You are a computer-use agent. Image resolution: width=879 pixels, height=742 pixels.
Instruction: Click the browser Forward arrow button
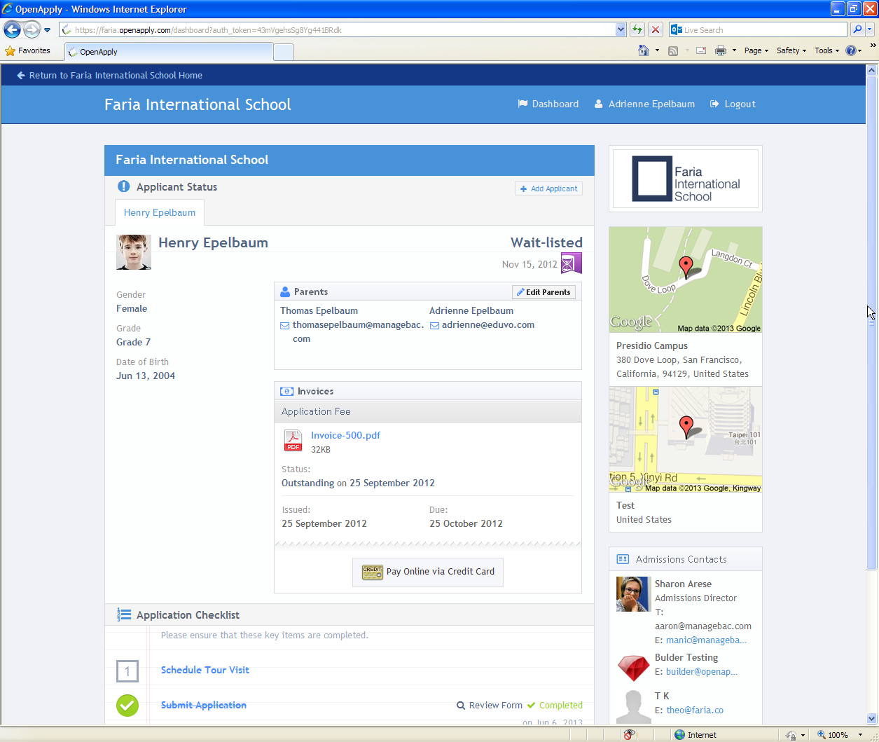(x=32, y=29)
